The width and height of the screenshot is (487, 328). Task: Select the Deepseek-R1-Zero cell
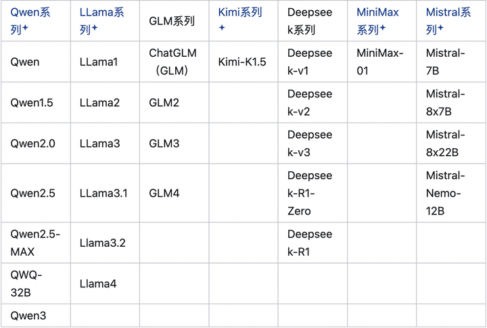pos(310,193)
